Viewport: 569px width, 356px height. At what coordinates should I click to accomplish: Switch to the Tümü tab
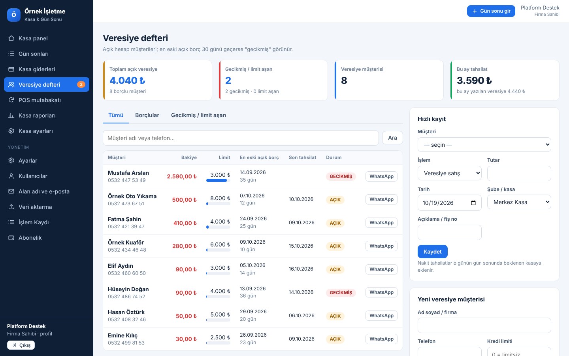pos(116,115)
